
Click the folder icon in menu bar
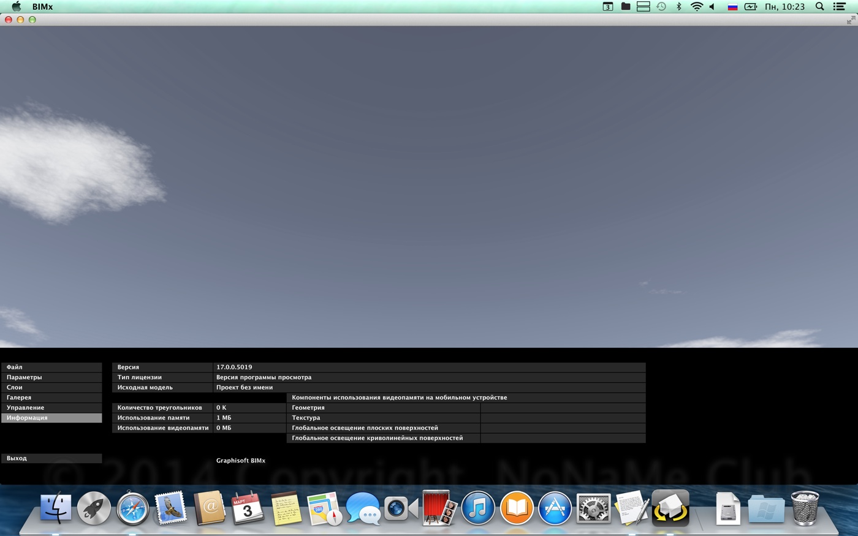[626, 7]
